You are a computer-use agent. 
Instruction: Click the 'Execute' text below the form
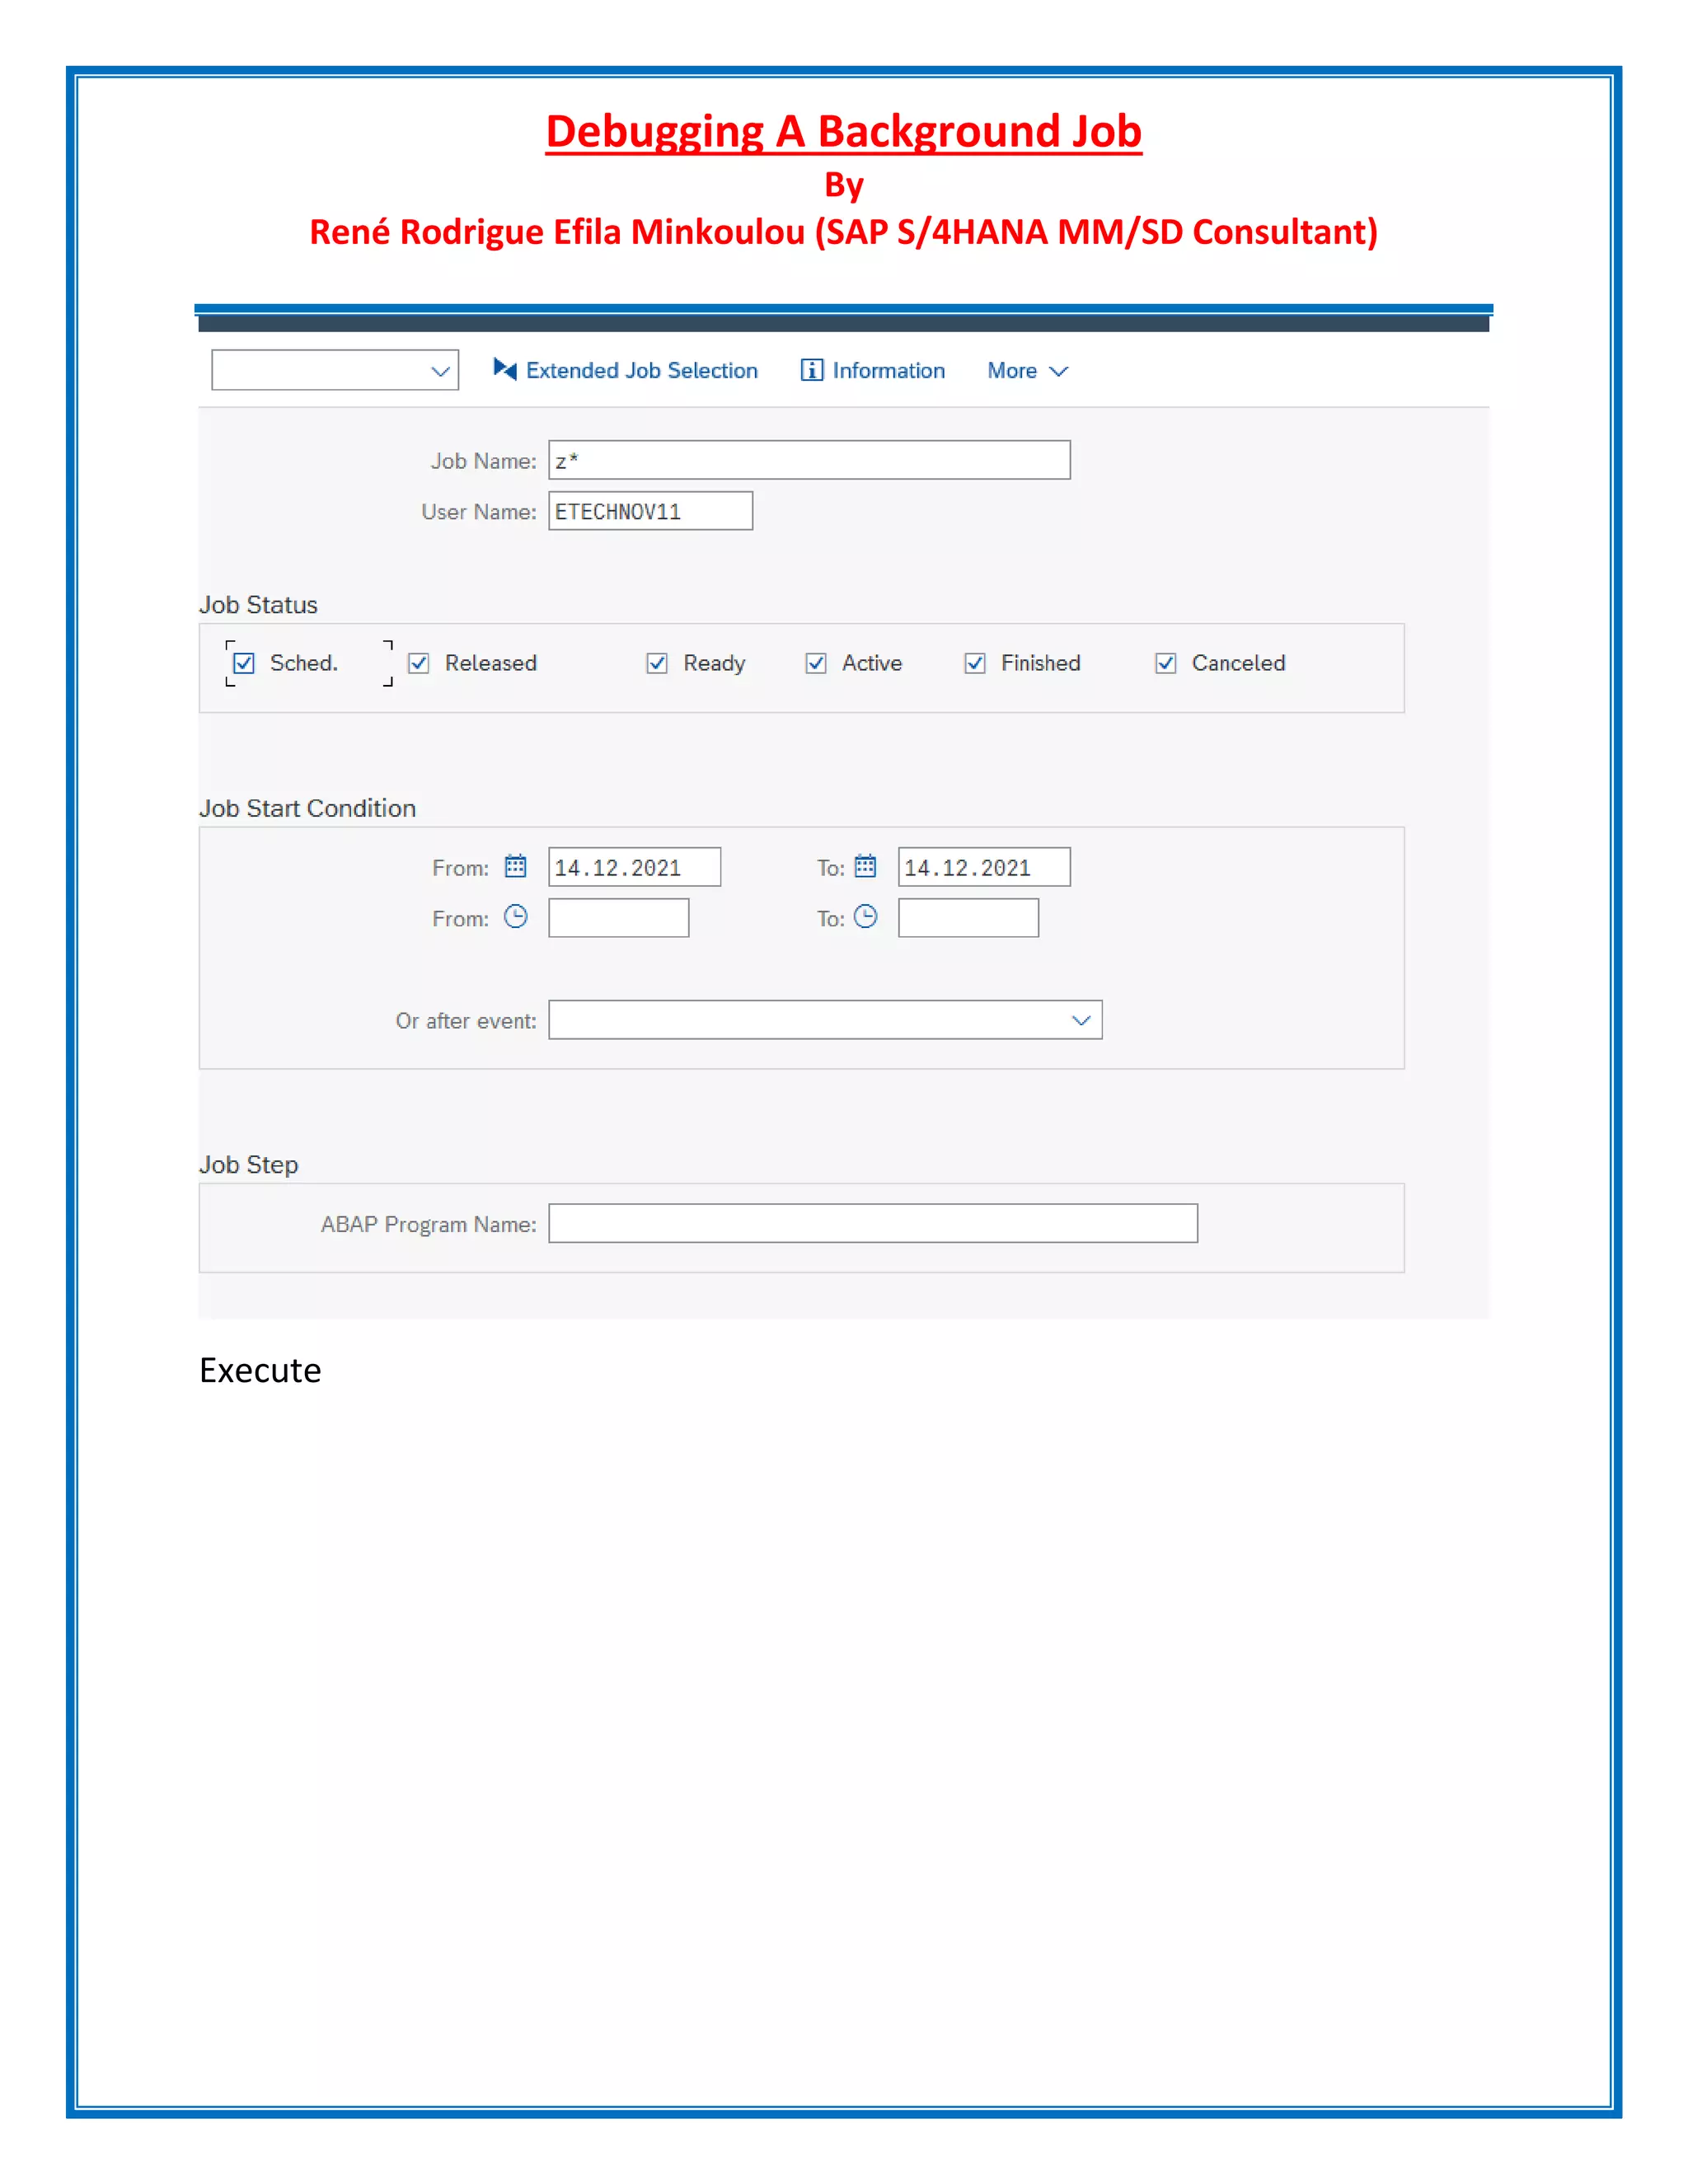260,1370
